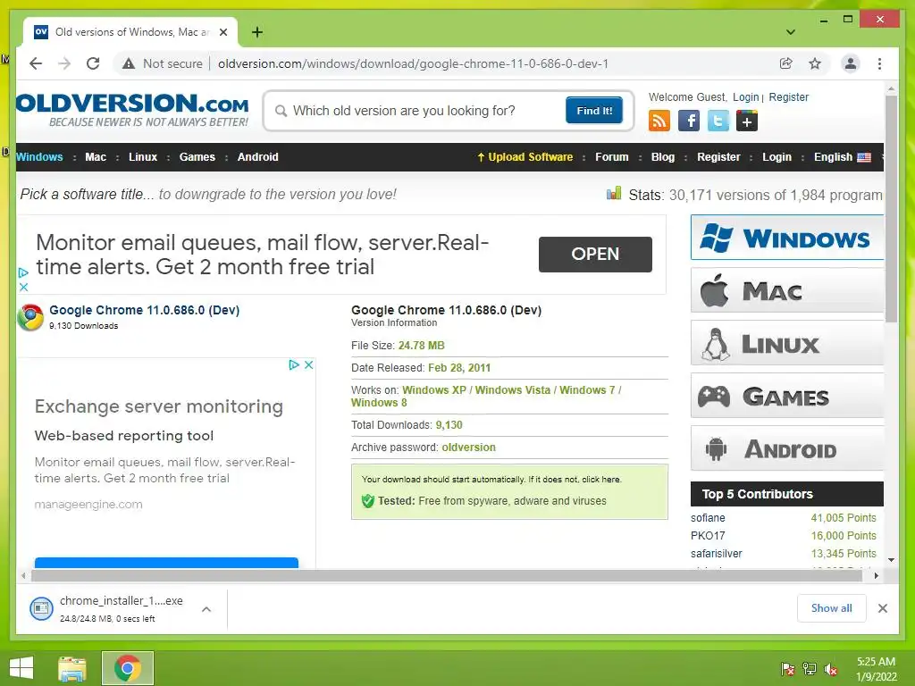Click the Linux sidebar category button

coord(787,343)
